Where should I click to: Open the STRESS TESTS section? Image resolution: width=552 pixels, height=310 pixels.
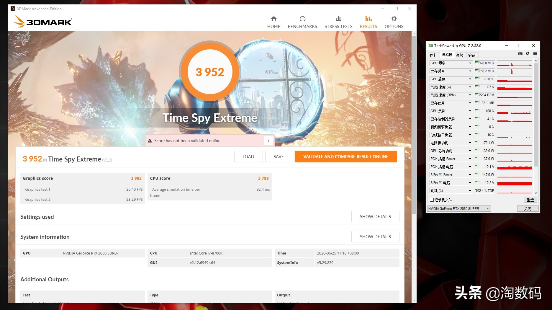click(x=338, y=22)
